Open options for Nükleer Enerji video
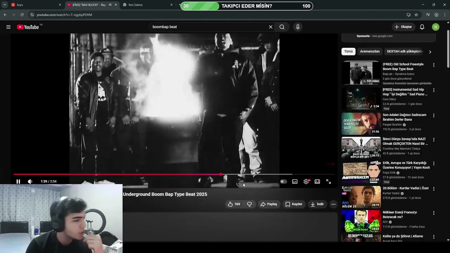The height and width of the screenshot is (253, 450). (x=434, y=213)
